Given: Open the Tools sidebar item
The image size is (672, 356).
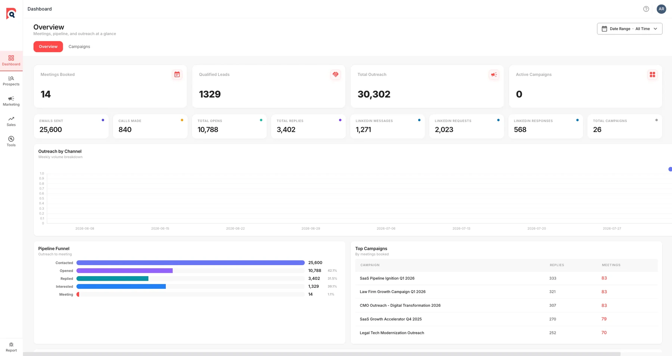Looking at the screenshot, I should [11, 141].
